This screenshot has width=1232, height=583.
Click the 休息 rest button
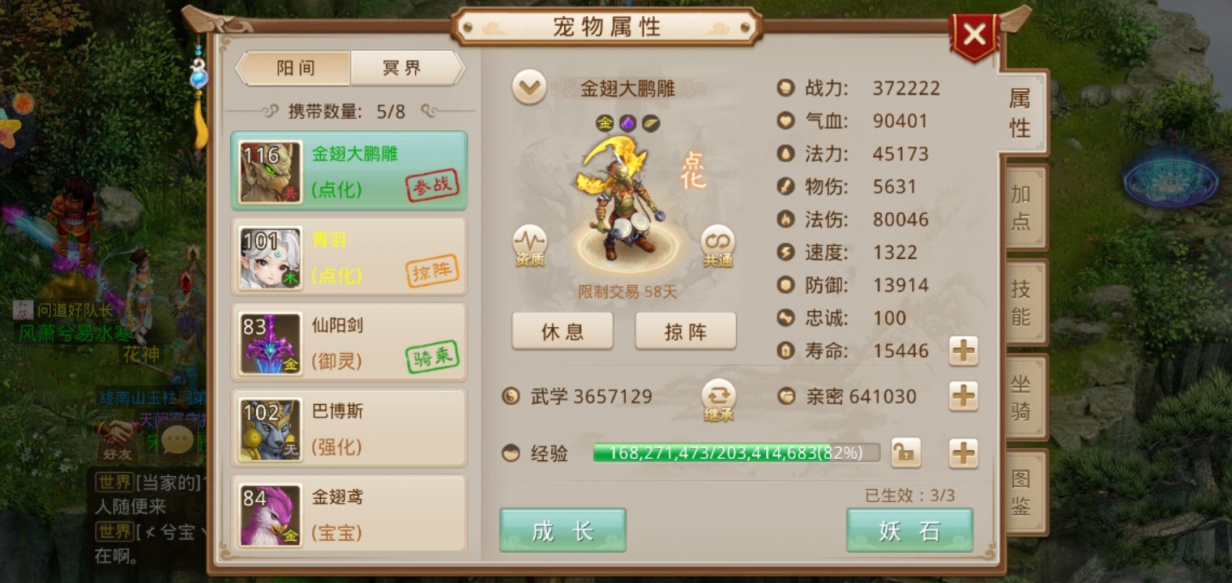click(563, 331)
